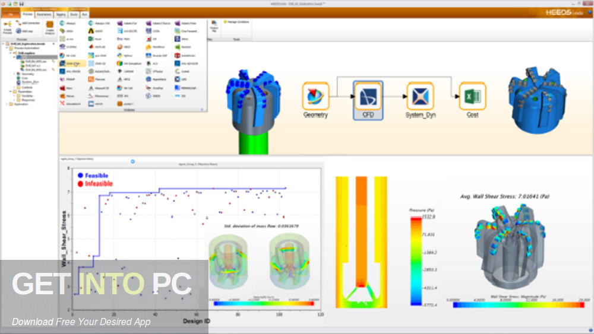The height and width of the screenshot is (334, 594).
Task: Click the velocity color bar under plot
Action: (263, 303)
